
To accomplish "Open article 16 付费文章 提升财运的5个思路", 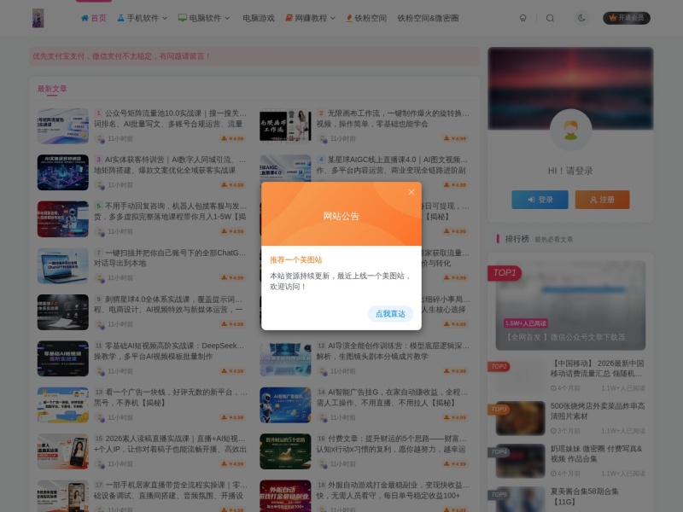I will (x=393, y=444).
